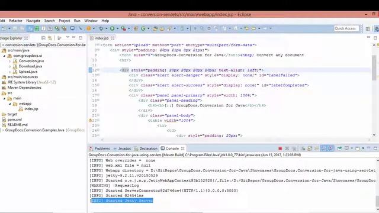The image size is (379, 213).
Task: Minimize the Package Explorer view
Action: (73, 37)
